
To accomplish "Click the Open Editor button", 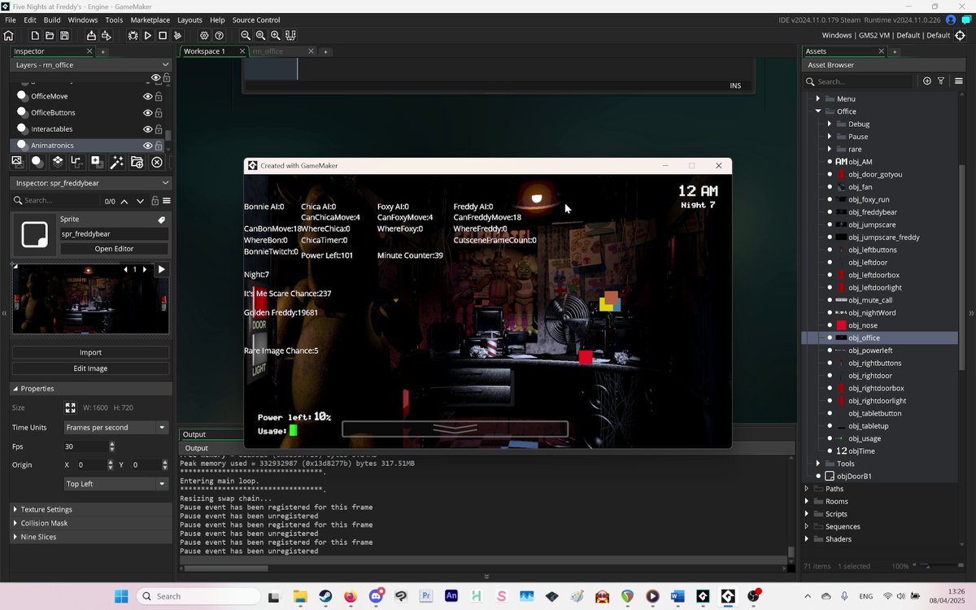I will coord(114,249).
